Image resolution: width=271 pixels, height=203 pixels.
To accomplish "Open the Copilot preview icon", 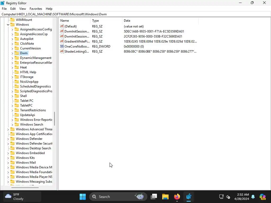I will [x=262, y=197].
